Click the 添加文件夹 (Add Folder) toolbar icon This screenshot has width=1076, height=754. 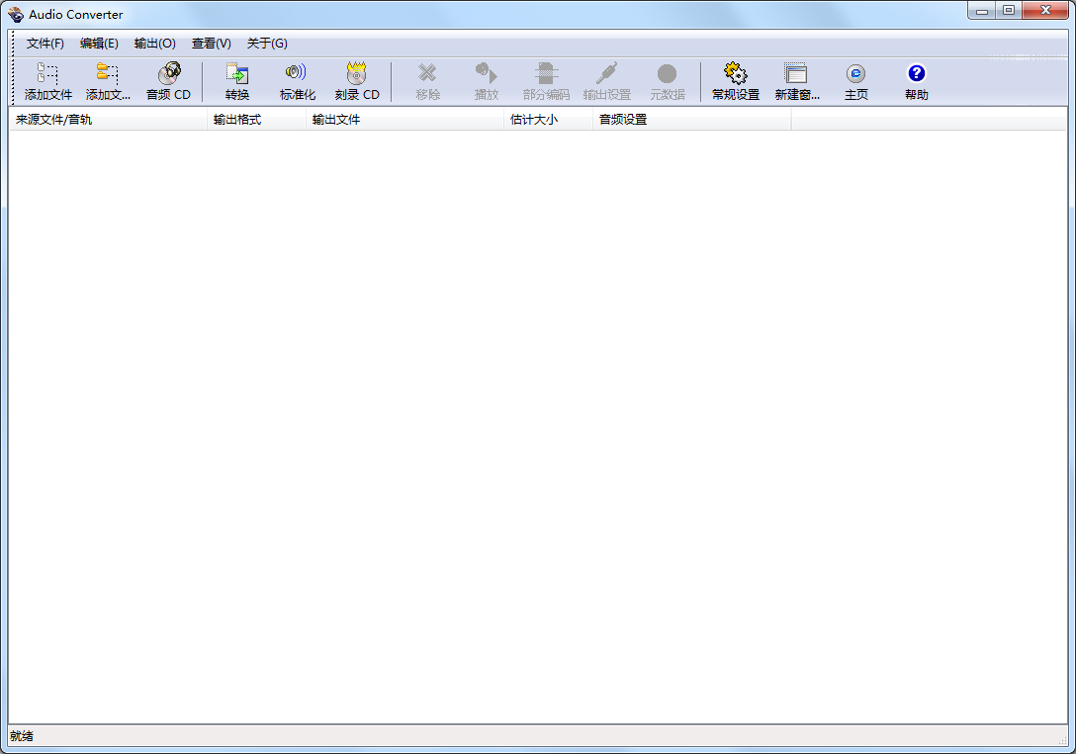(x=104, y=80)
